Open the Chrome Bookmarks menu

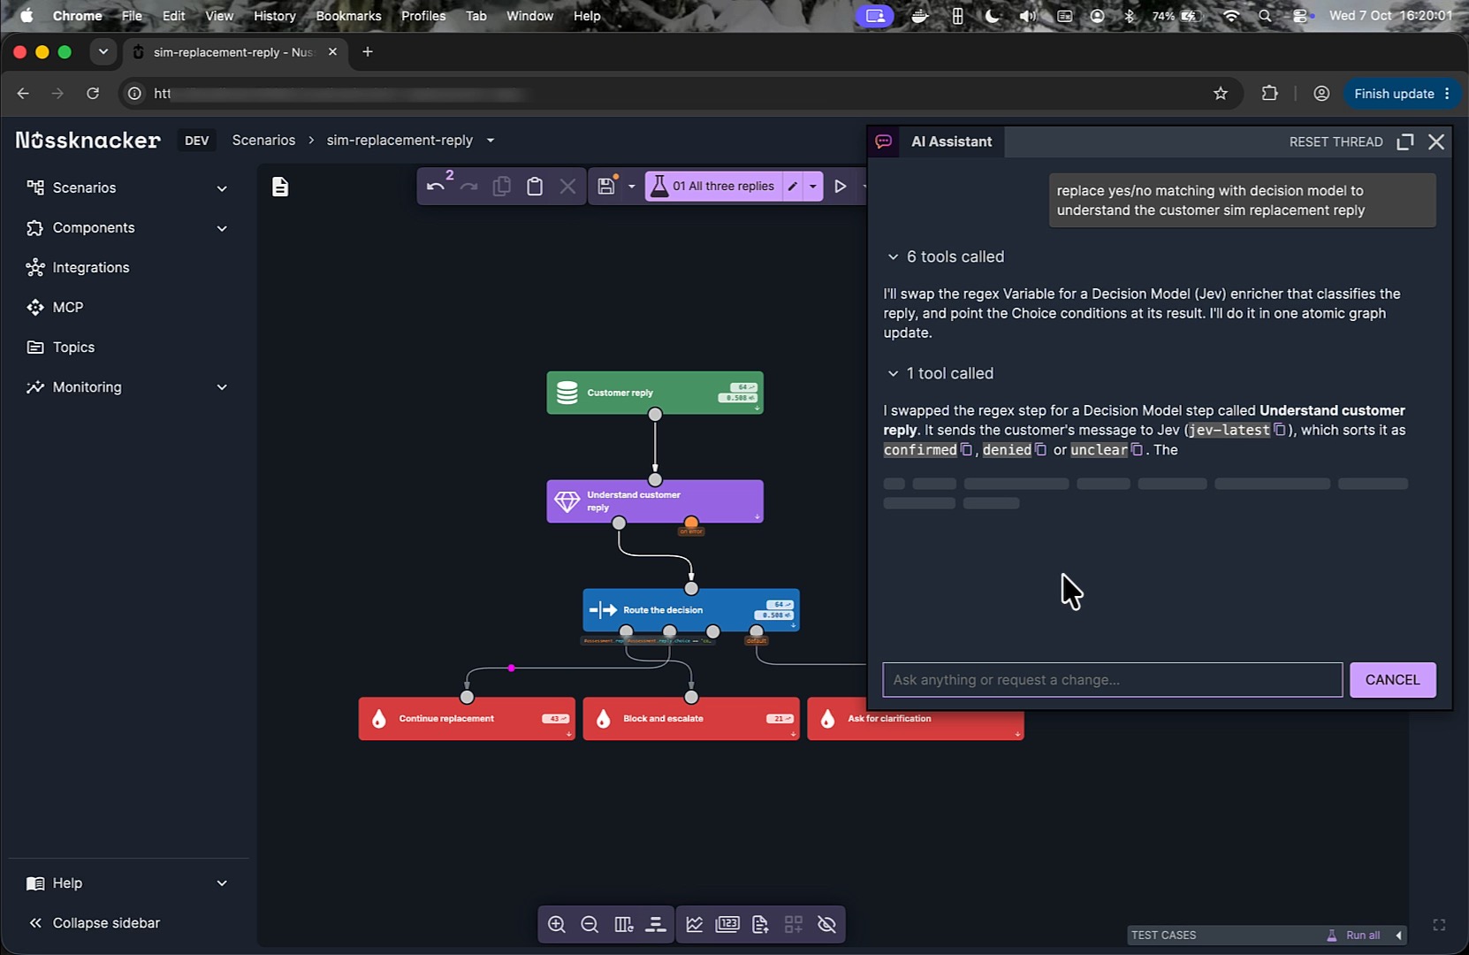[348, 16]
